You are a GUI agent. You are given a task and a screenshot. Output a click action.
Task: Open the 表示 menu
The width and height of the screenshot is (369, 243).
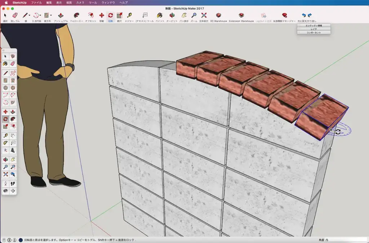point(59,3)
